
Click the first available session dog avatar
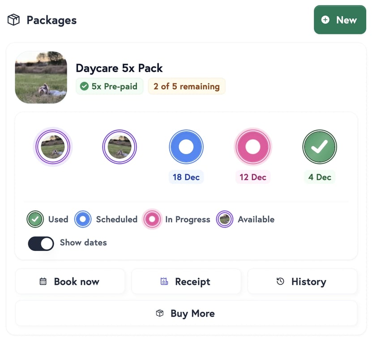tap(53, 146)
